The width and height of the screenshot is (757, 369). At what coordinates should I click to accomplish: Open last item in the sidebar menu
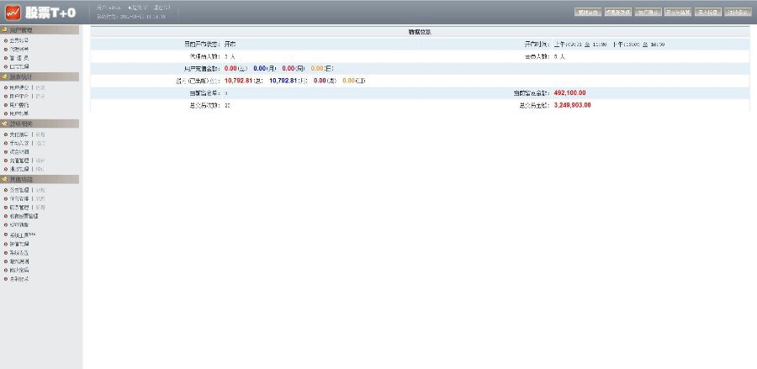point(19,279)
